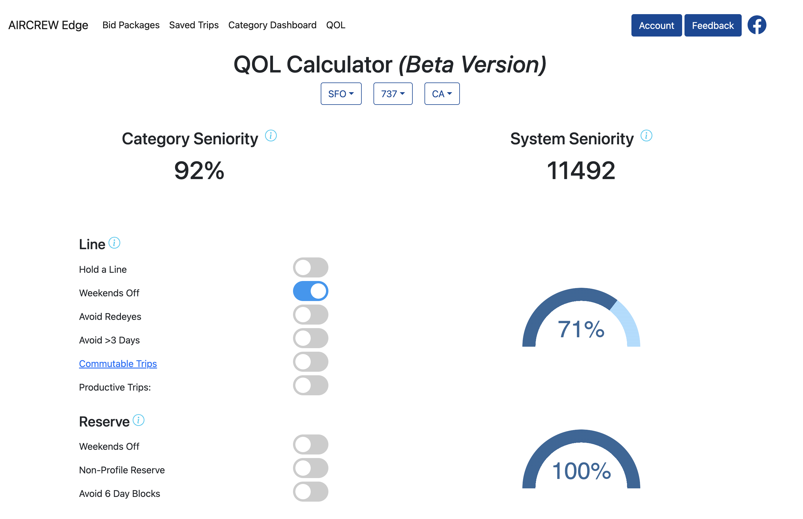The width and height of the screenshot is (803, 519).
Task: Select the QOL nav item
Action: coord(335,25)
